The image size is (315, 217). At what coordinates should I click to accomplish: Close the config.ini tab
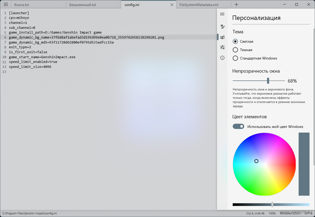point(172,5)
